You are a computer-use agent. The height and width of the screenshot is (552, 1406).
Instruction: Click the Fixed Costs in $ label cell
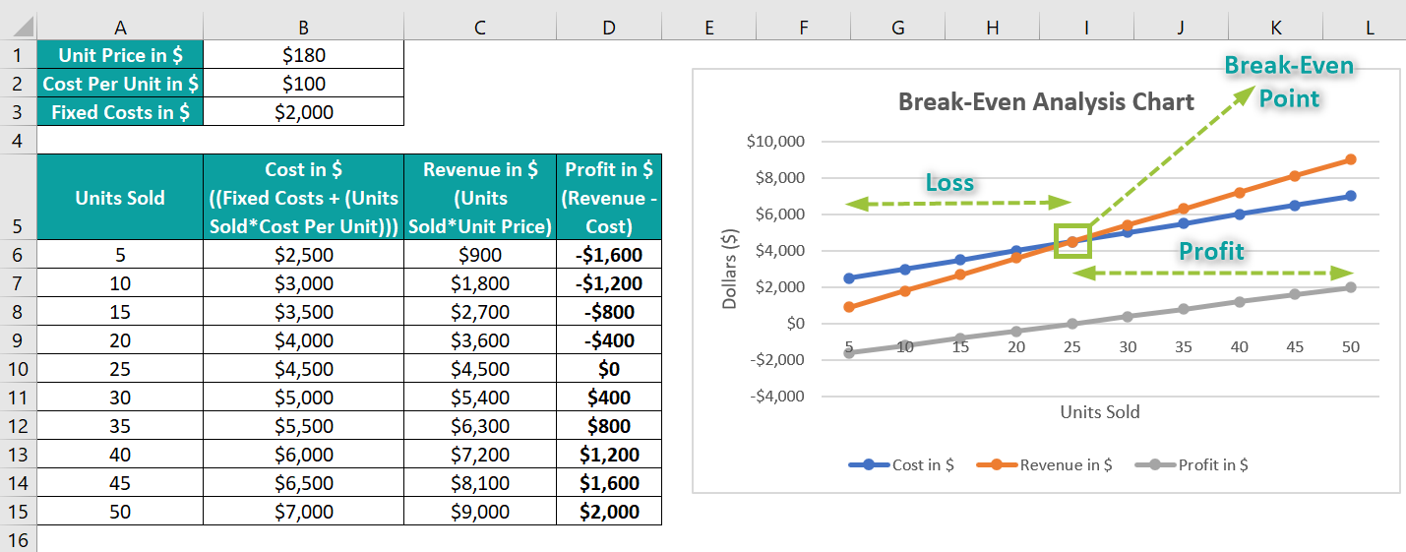coord(120,112)
